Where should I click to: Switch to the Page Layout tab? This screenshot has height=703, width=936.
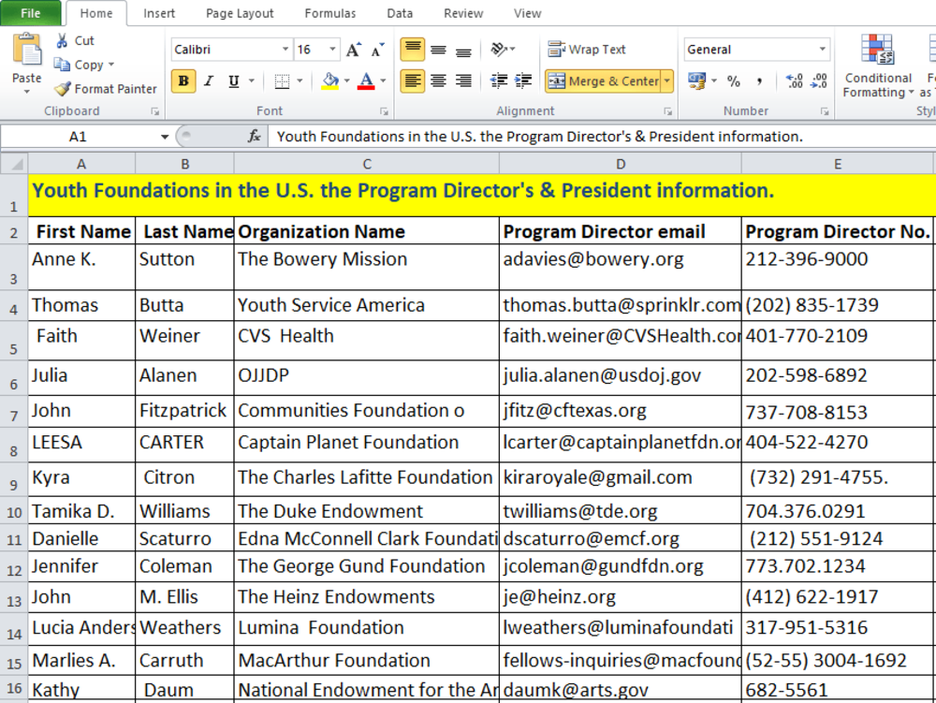240,13
